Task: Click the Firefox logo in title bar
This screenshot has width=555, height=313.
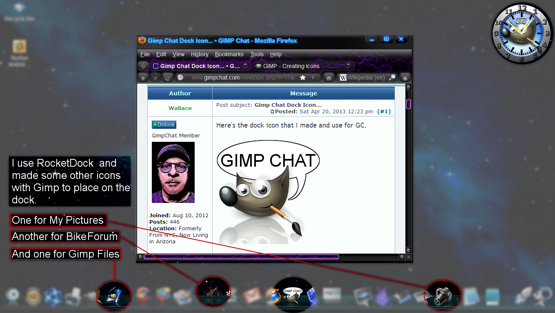Action: click(142, 40)
